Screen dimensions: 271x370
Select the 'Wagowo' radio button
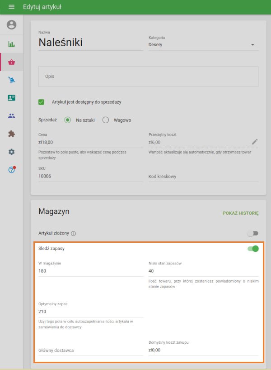106,120
